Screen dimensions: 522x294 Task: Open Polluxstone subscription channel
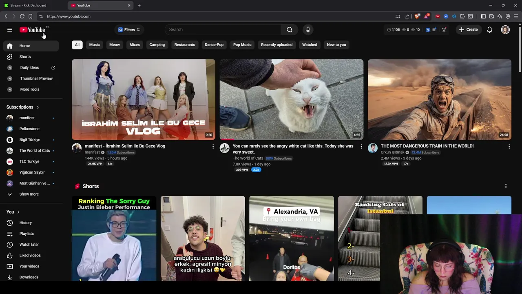31,129
